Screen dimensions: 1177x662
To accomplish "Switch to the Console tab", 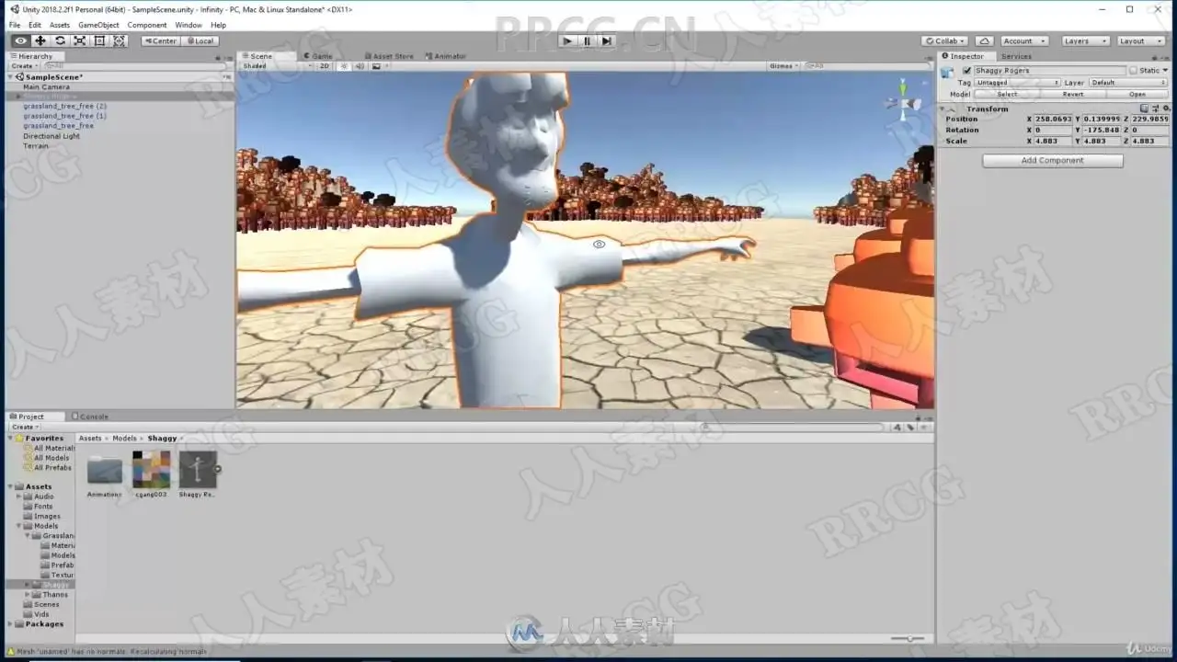I will 90,417.
